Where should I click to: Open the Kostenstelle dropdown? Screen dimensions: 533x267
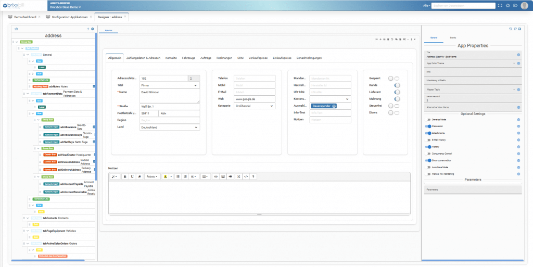330,99
